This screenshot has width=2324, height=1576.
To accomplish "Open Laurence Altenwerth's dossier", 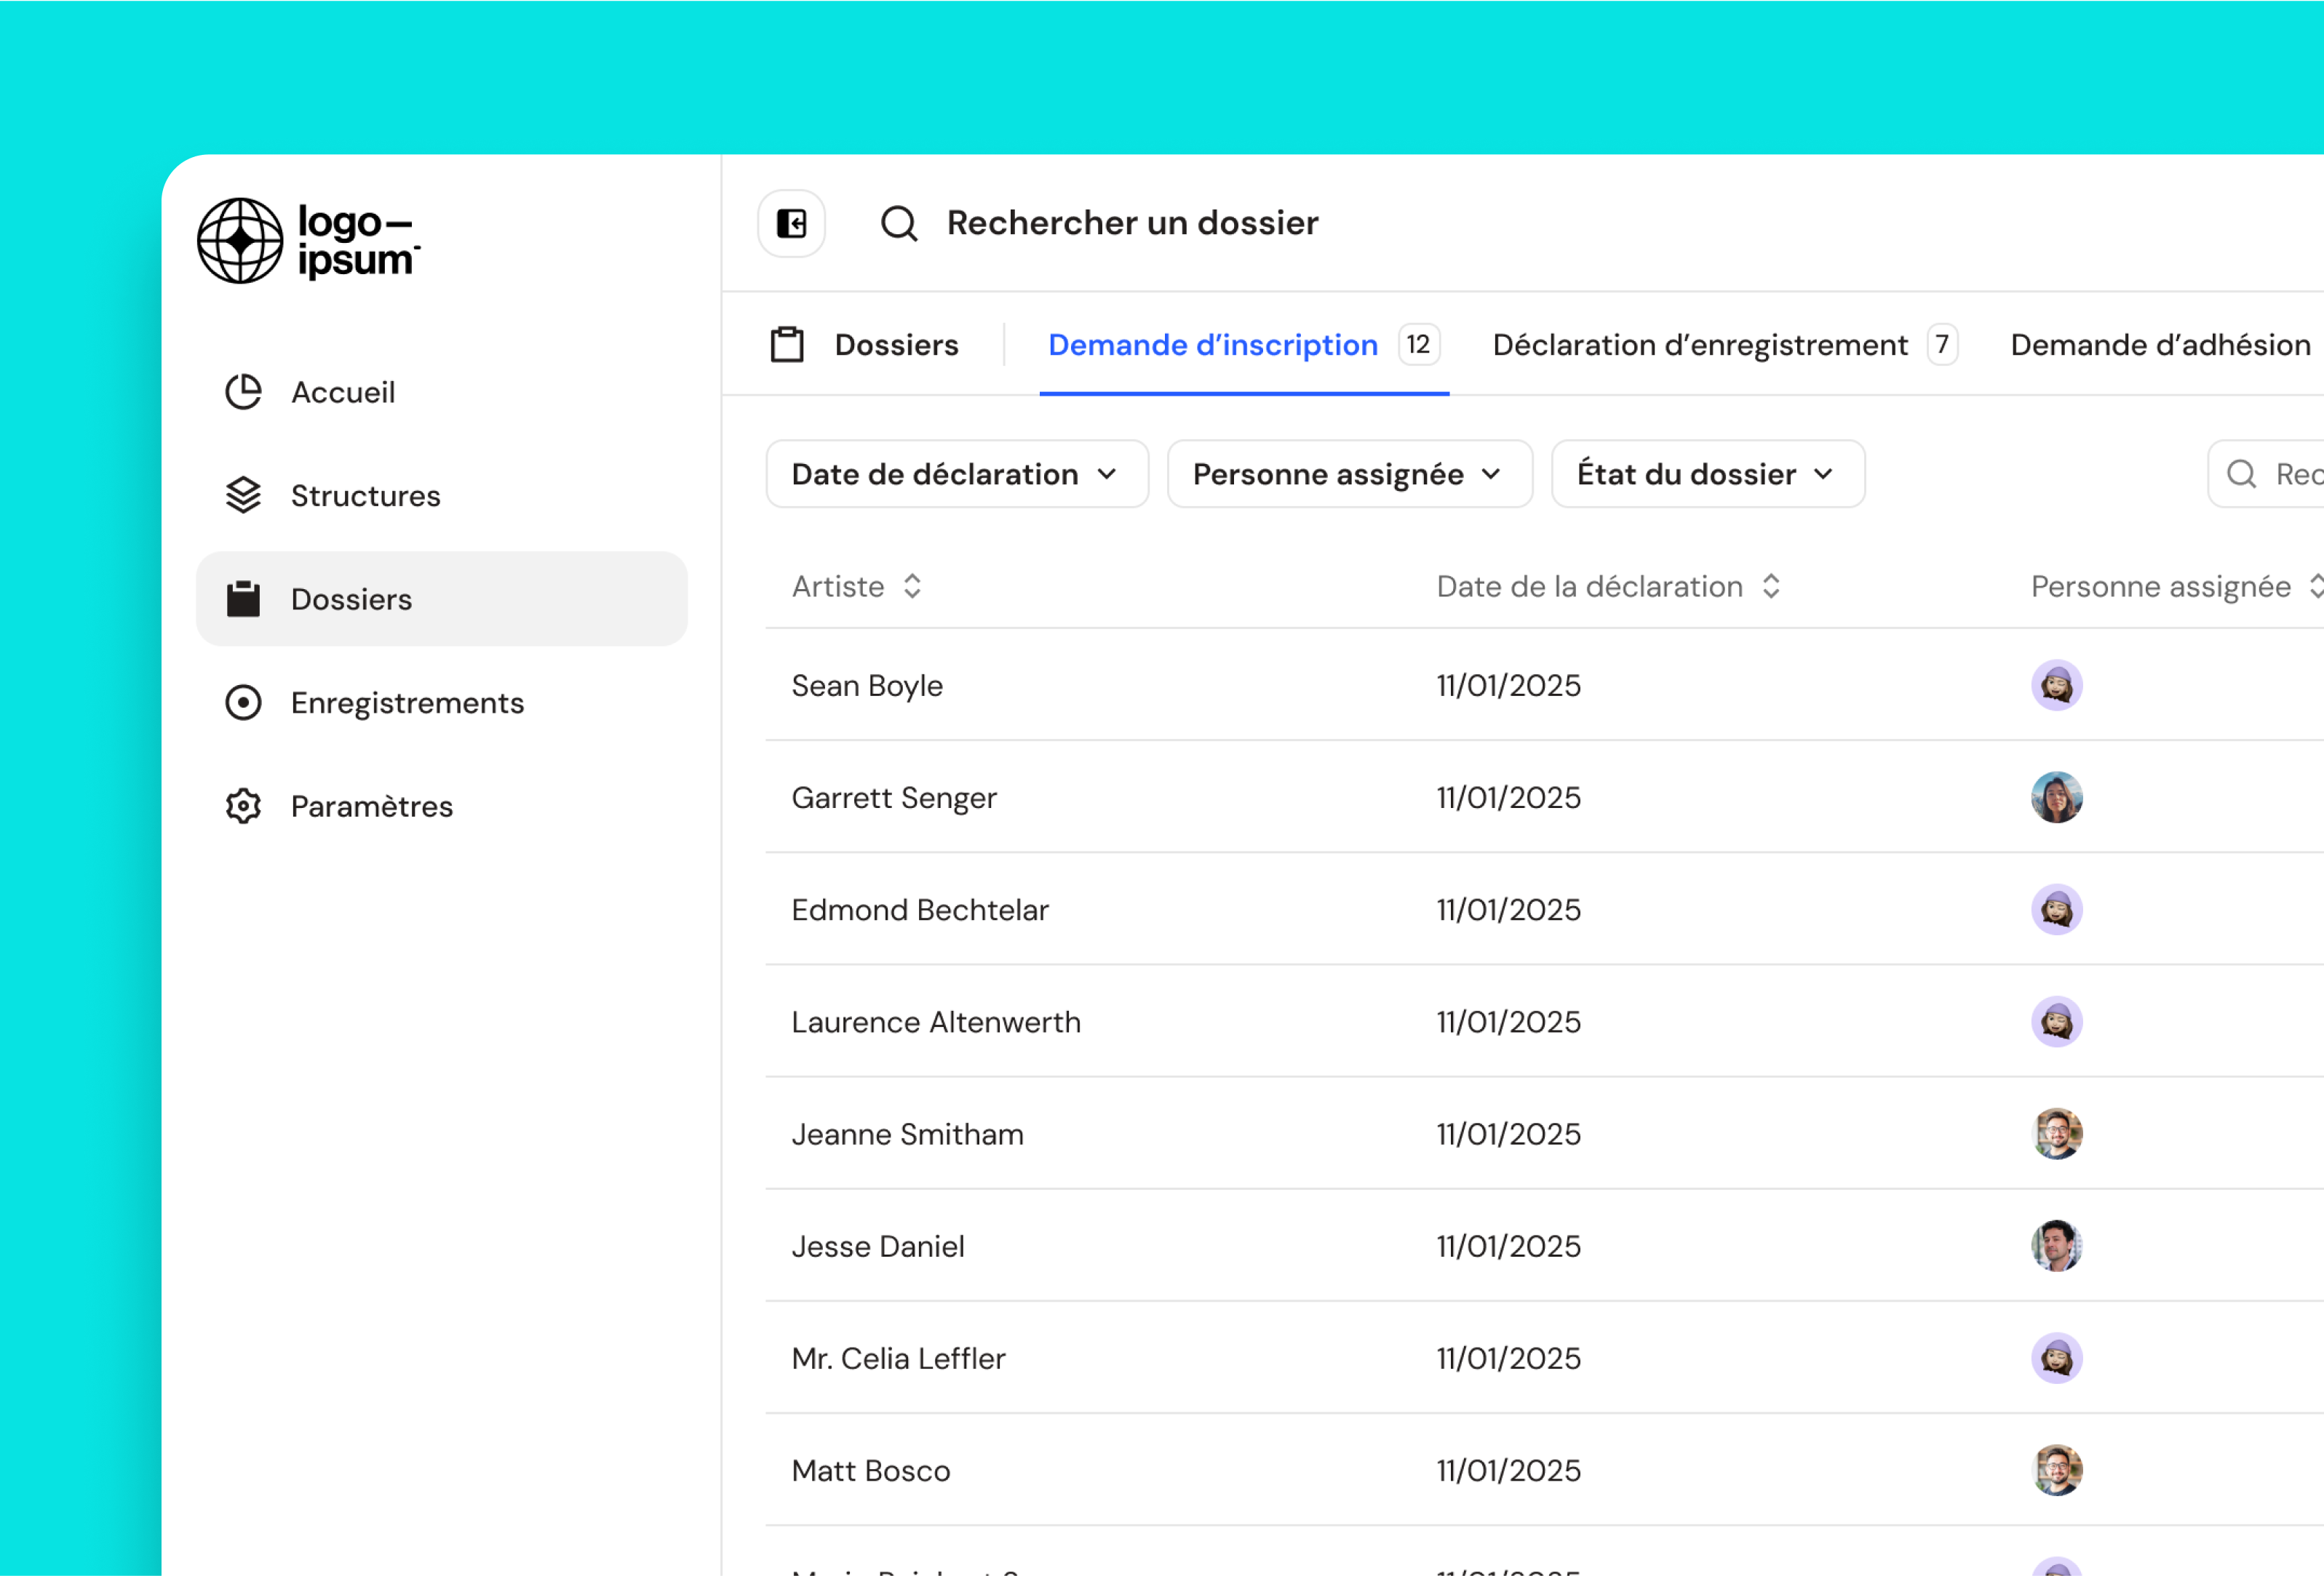I will coord(935,1023).
